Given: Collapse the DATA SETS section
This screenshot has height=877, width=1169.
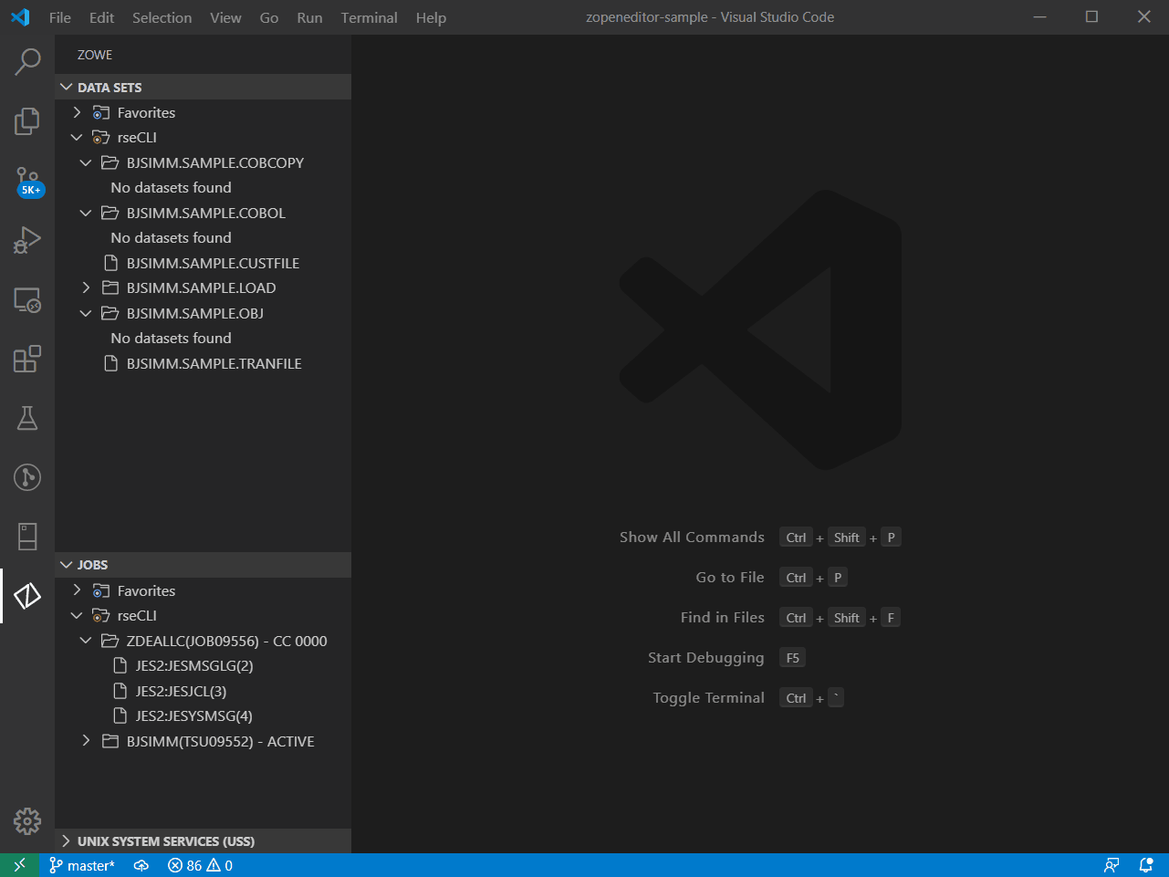Looking at the screenshot, I should [66, 88].
